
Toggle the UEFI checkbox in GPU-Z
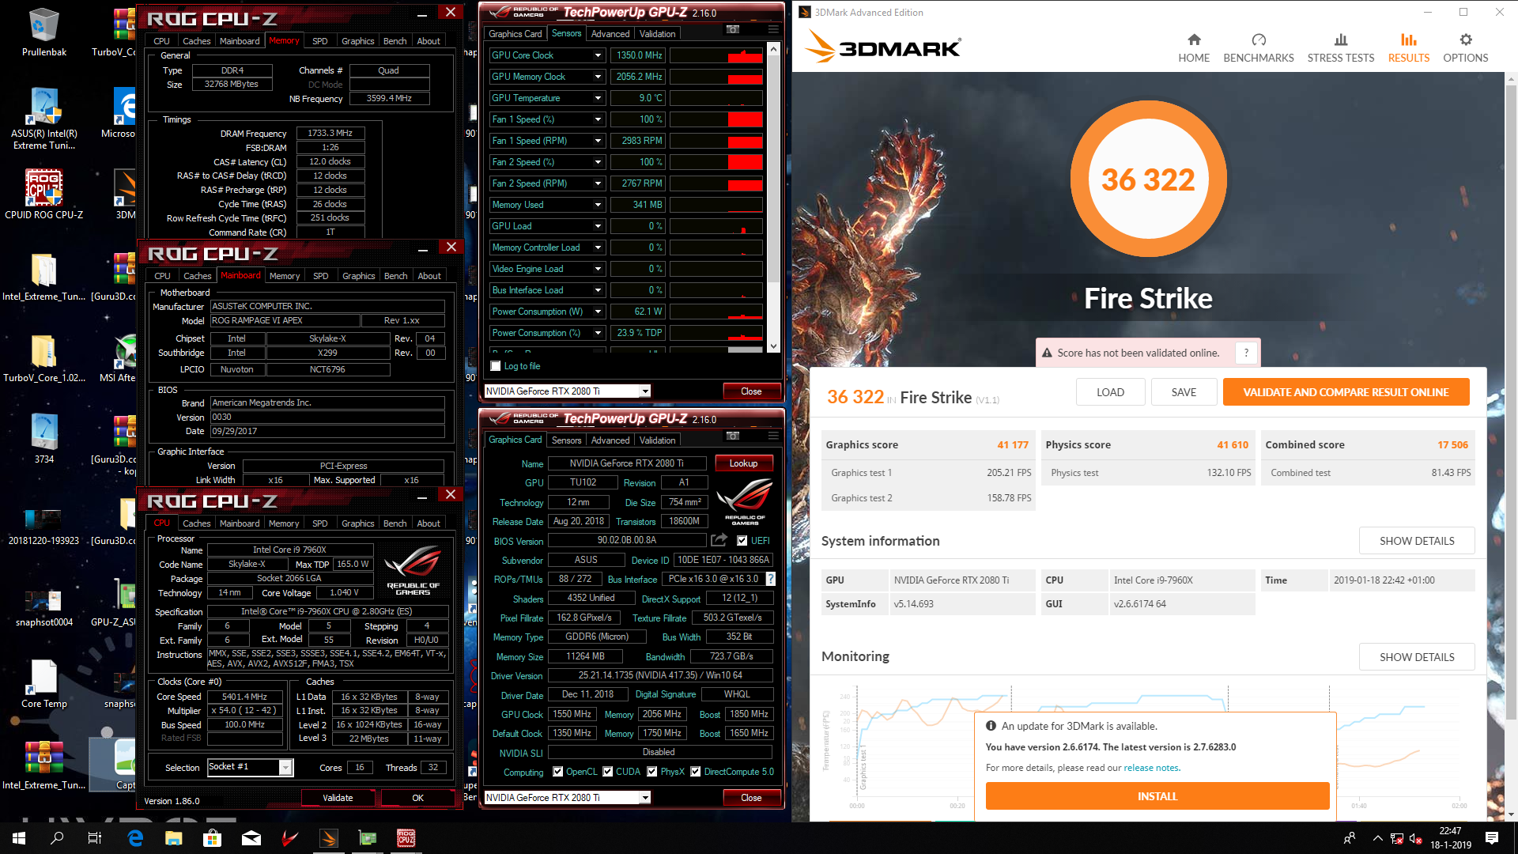742,541
